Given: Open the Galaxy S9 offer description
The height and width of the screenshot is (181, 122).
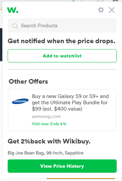Looking at the screenshot, I should [x=70, y=103].
